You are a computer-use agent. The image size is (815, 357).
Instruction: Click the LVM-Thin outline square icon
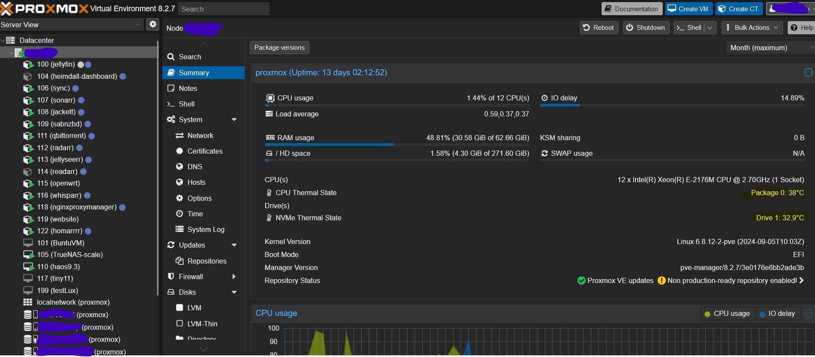tap(180, 324)
